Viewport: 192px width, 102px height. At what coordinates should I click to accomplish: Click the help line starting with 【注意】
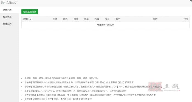[58, 99]
